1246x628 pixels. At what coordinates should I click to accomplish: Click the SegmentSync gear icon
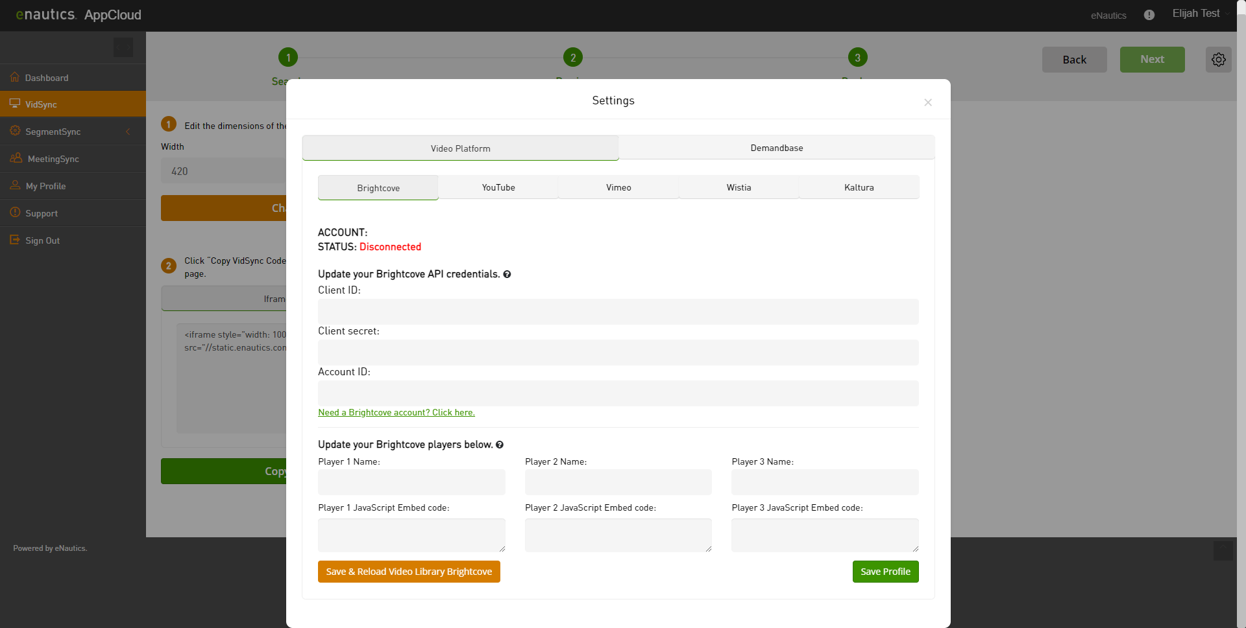point(15,131)
